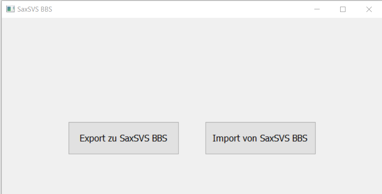Close the SaxSVS BBS window
Viewport: 382px width, 194px height.
369,9
